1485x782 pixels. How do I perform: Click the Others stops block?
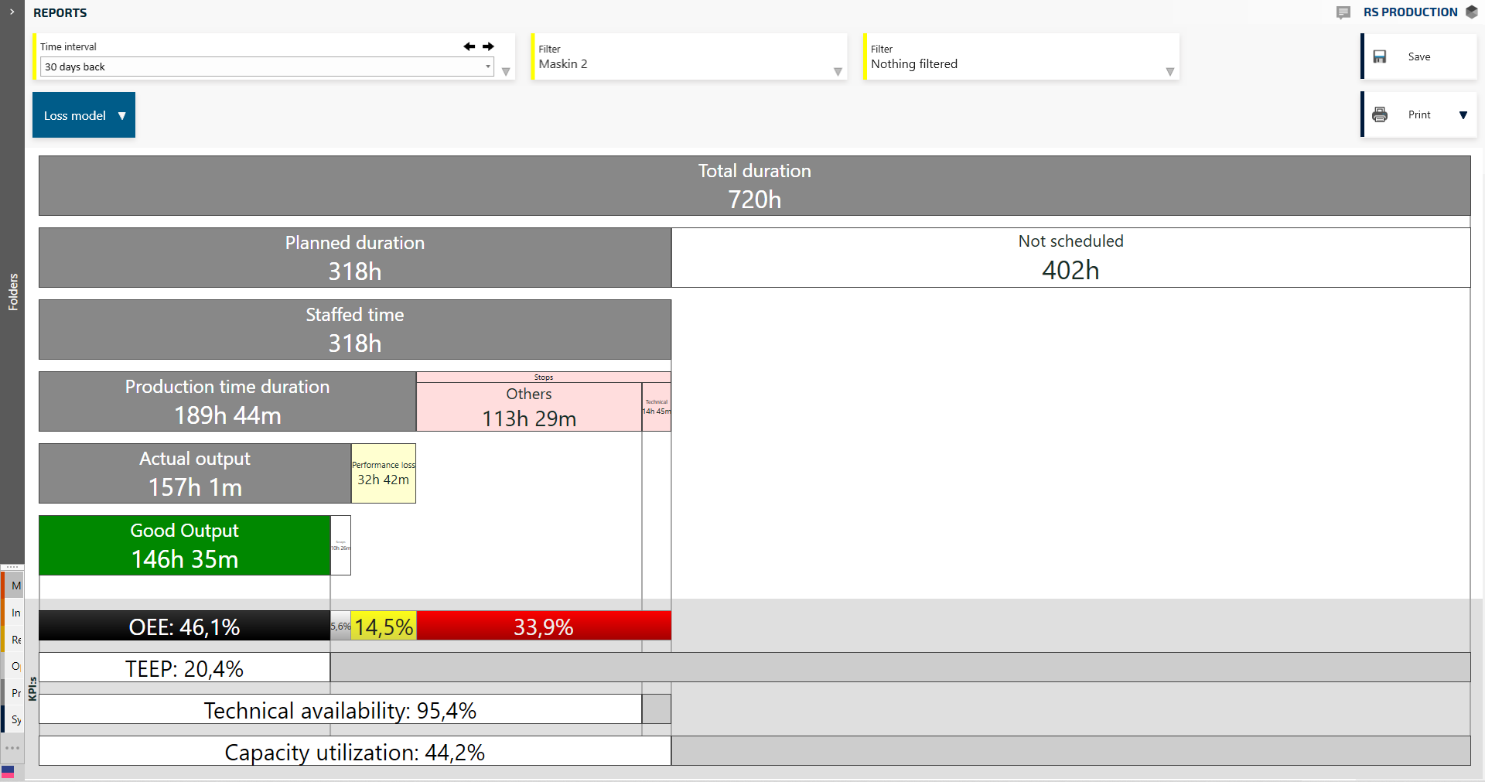pyautogui.click(x=529, y=407)
